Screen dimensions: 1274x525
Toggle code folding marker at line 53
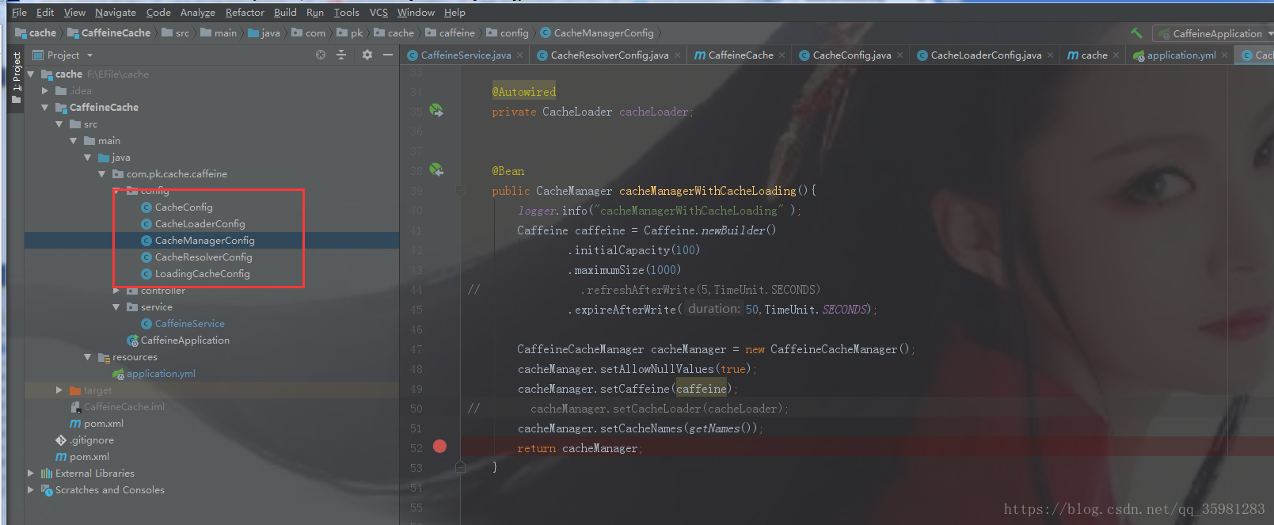[460, 467]
